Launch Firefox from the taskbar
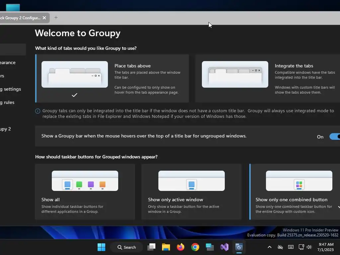 [180, 247]
